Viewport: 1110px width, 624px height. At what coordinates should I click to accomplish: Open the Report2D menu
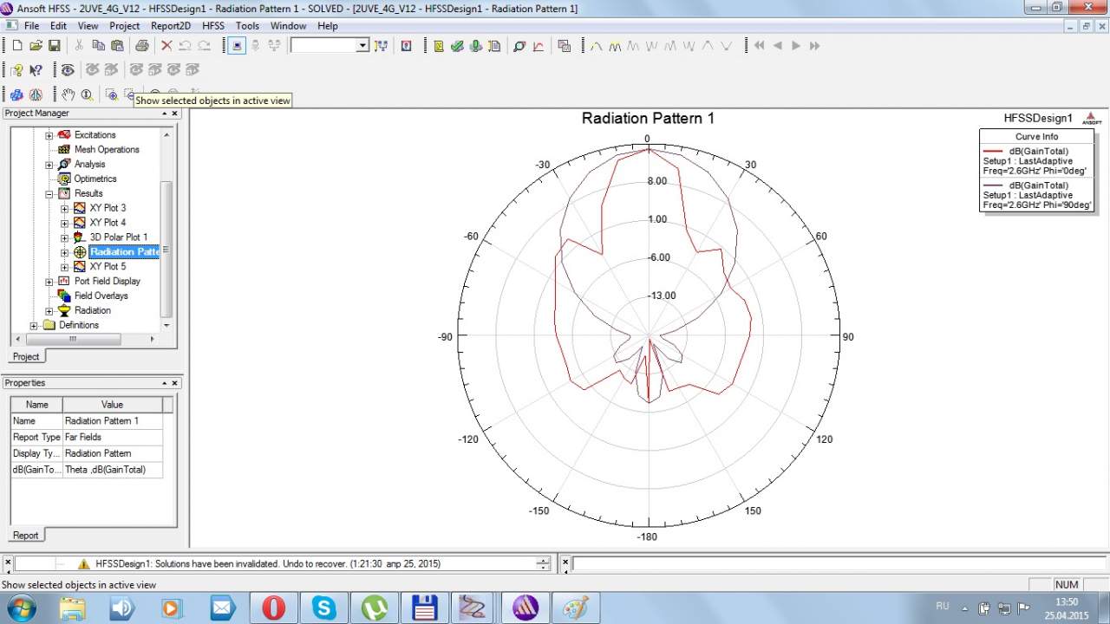tap(170, 26)
